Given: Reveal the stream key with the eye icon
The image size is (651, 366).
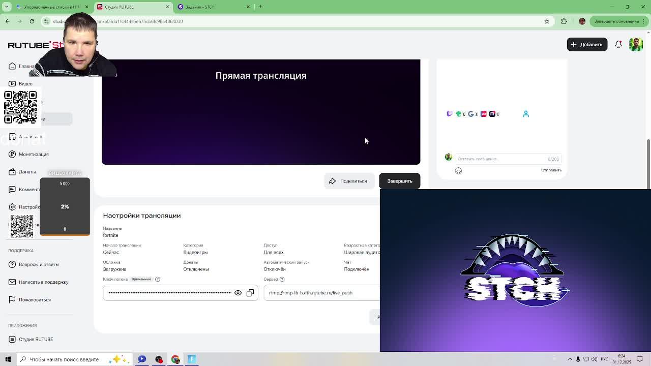Looking at the screenshot, I should pyautogui.click(x=238, y=293).
